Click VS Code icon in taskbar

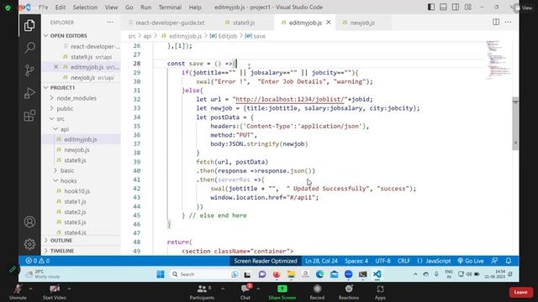377,274
